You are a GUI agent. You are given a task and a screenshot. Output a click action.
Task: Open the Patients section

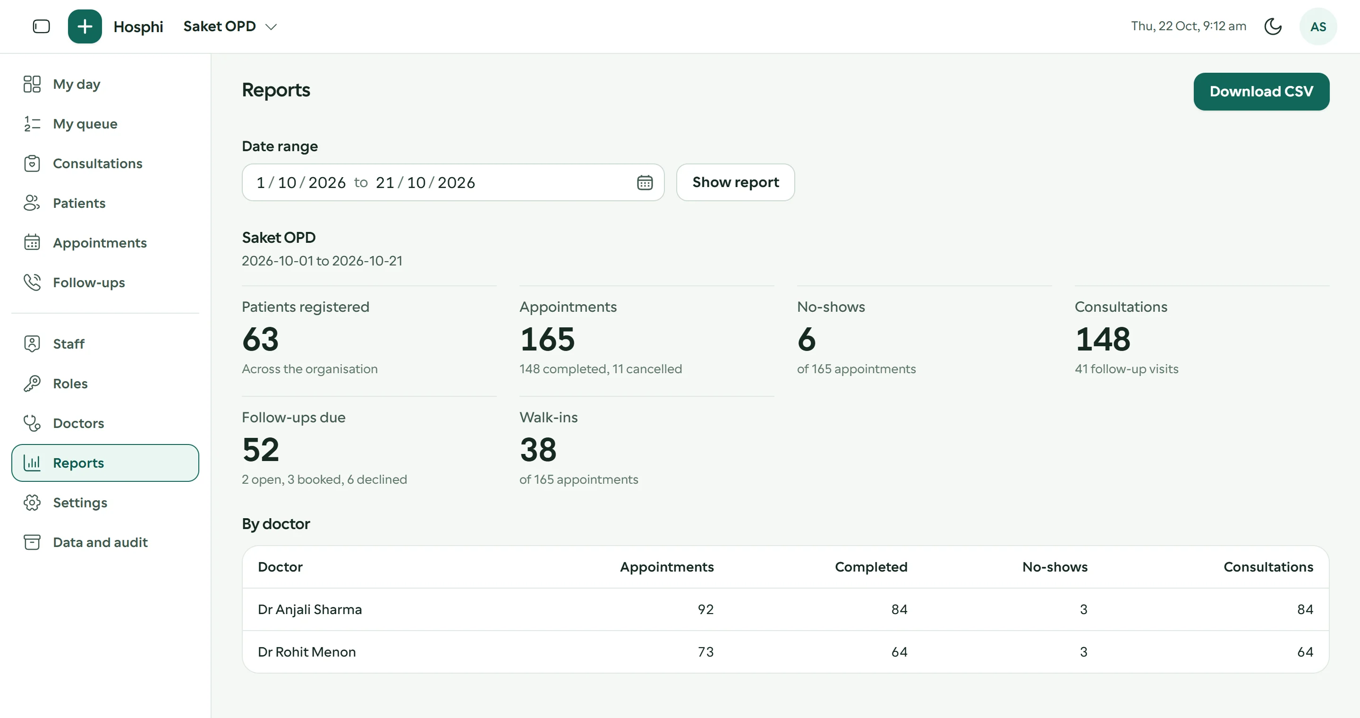pos(79,203)
